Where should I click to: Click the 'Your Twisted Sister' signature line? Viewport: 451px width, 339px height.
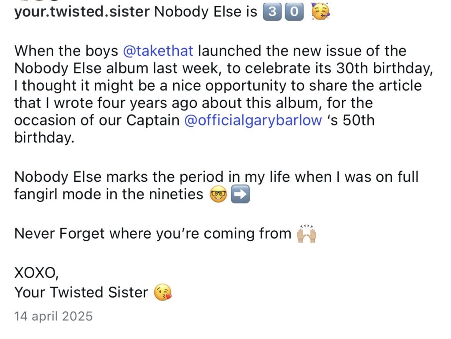[81, 292]
